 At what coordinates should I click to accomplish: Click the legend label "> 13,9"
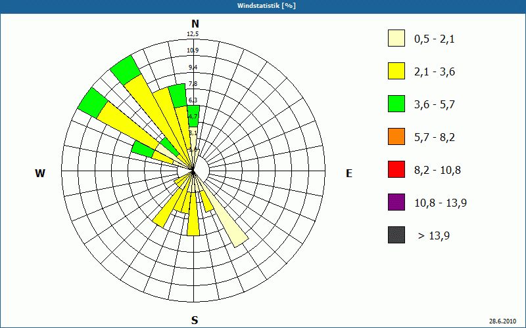[434, 236]
